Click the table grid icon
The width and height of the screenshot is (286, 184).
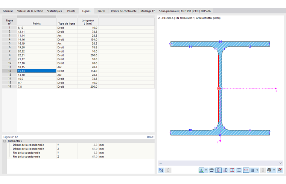pos(253,170)
